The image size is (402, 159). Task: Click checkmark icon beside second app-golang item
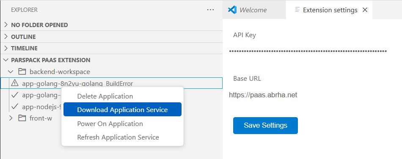click(15, 95)
